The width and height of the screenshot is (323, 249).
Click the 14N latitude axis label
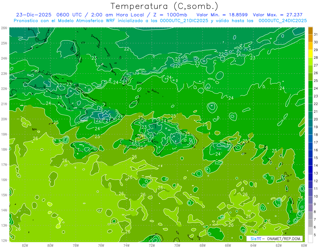click(x=4, y=210)
